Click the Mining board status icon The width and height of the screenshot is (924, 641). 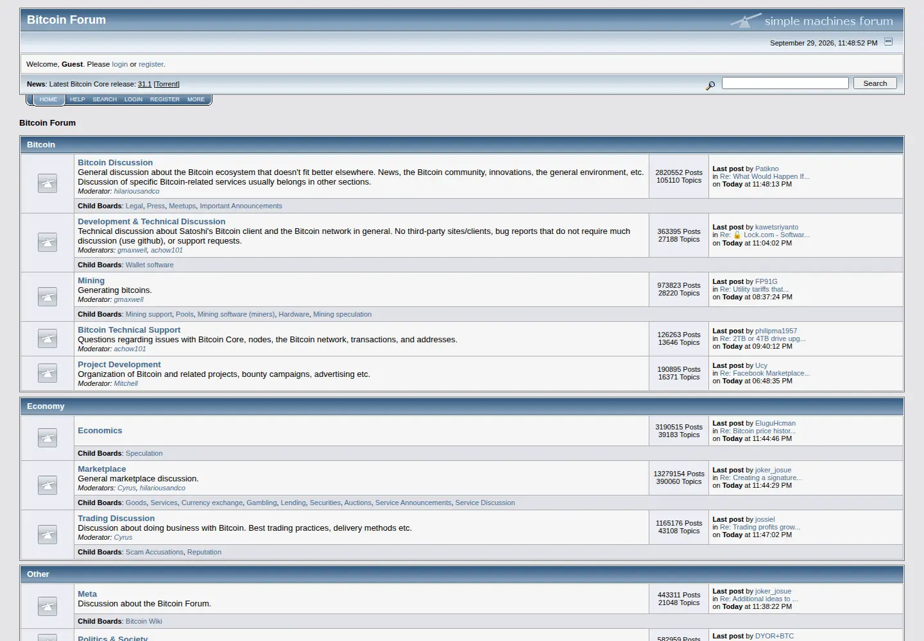click(47, 297)
